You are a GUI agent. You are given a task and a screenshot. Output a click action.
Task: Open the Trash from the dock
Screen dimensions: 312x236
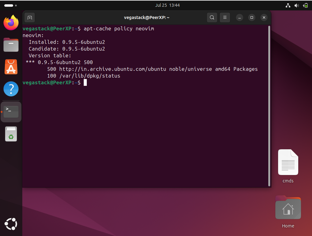click(11, 134)
